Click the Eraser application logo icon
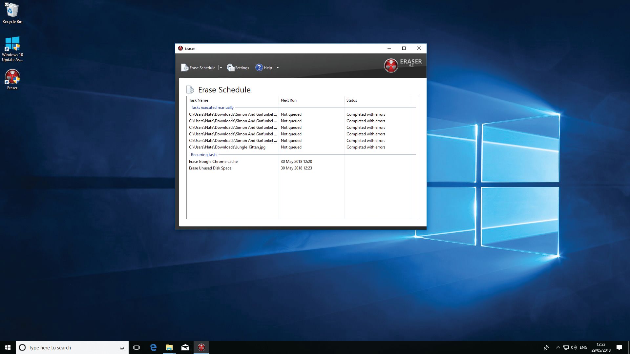Viewport: 630px width, 354px height. click(391, 65)
